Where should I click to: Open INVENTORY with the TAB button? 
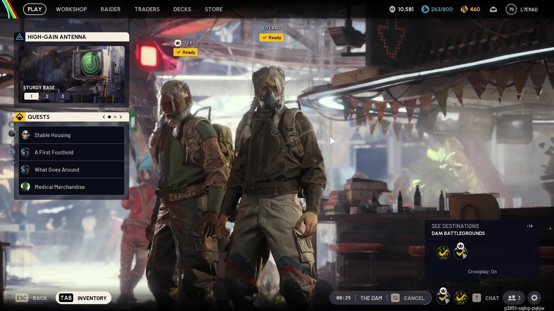tap(83, 298)
